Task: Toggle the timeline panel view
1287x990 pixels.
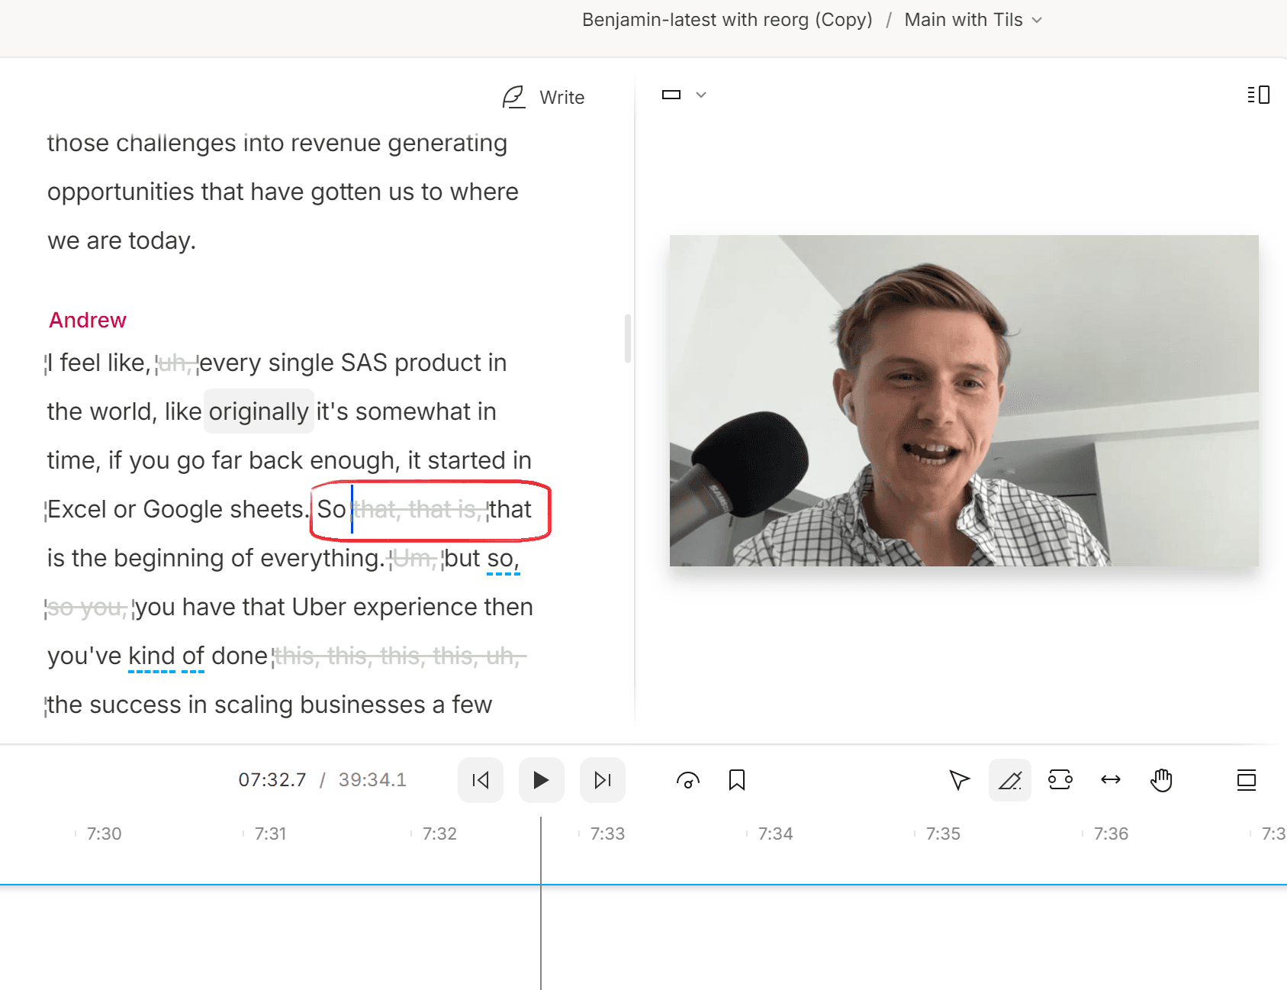Action: click(x=1246, y=779)
